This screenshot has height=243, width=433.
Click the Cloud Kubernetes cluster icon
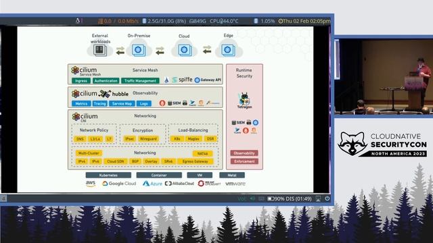click(184, 50)
